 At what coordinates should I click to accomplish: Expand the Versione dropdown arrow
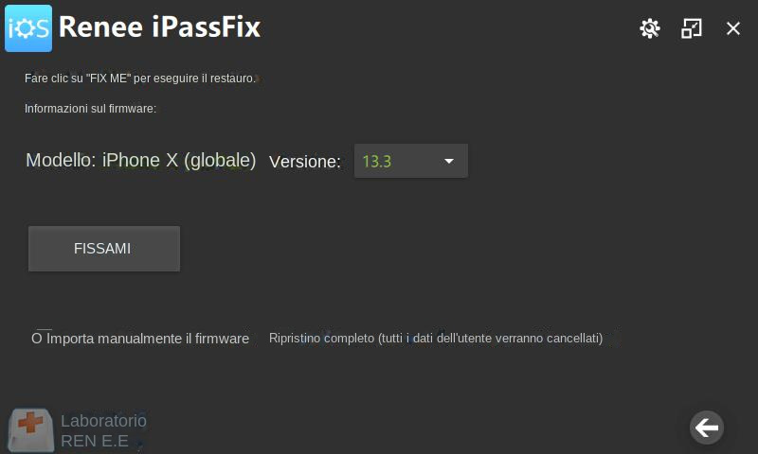(449, 161)
